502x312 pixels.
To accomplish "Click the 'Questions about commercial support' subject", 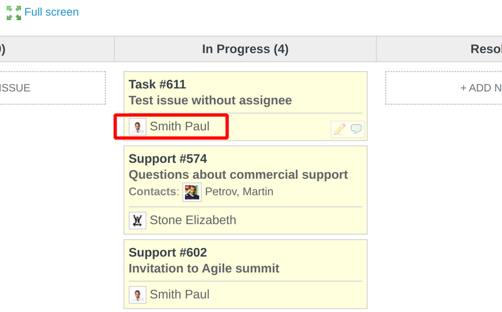I will (238, 175).
